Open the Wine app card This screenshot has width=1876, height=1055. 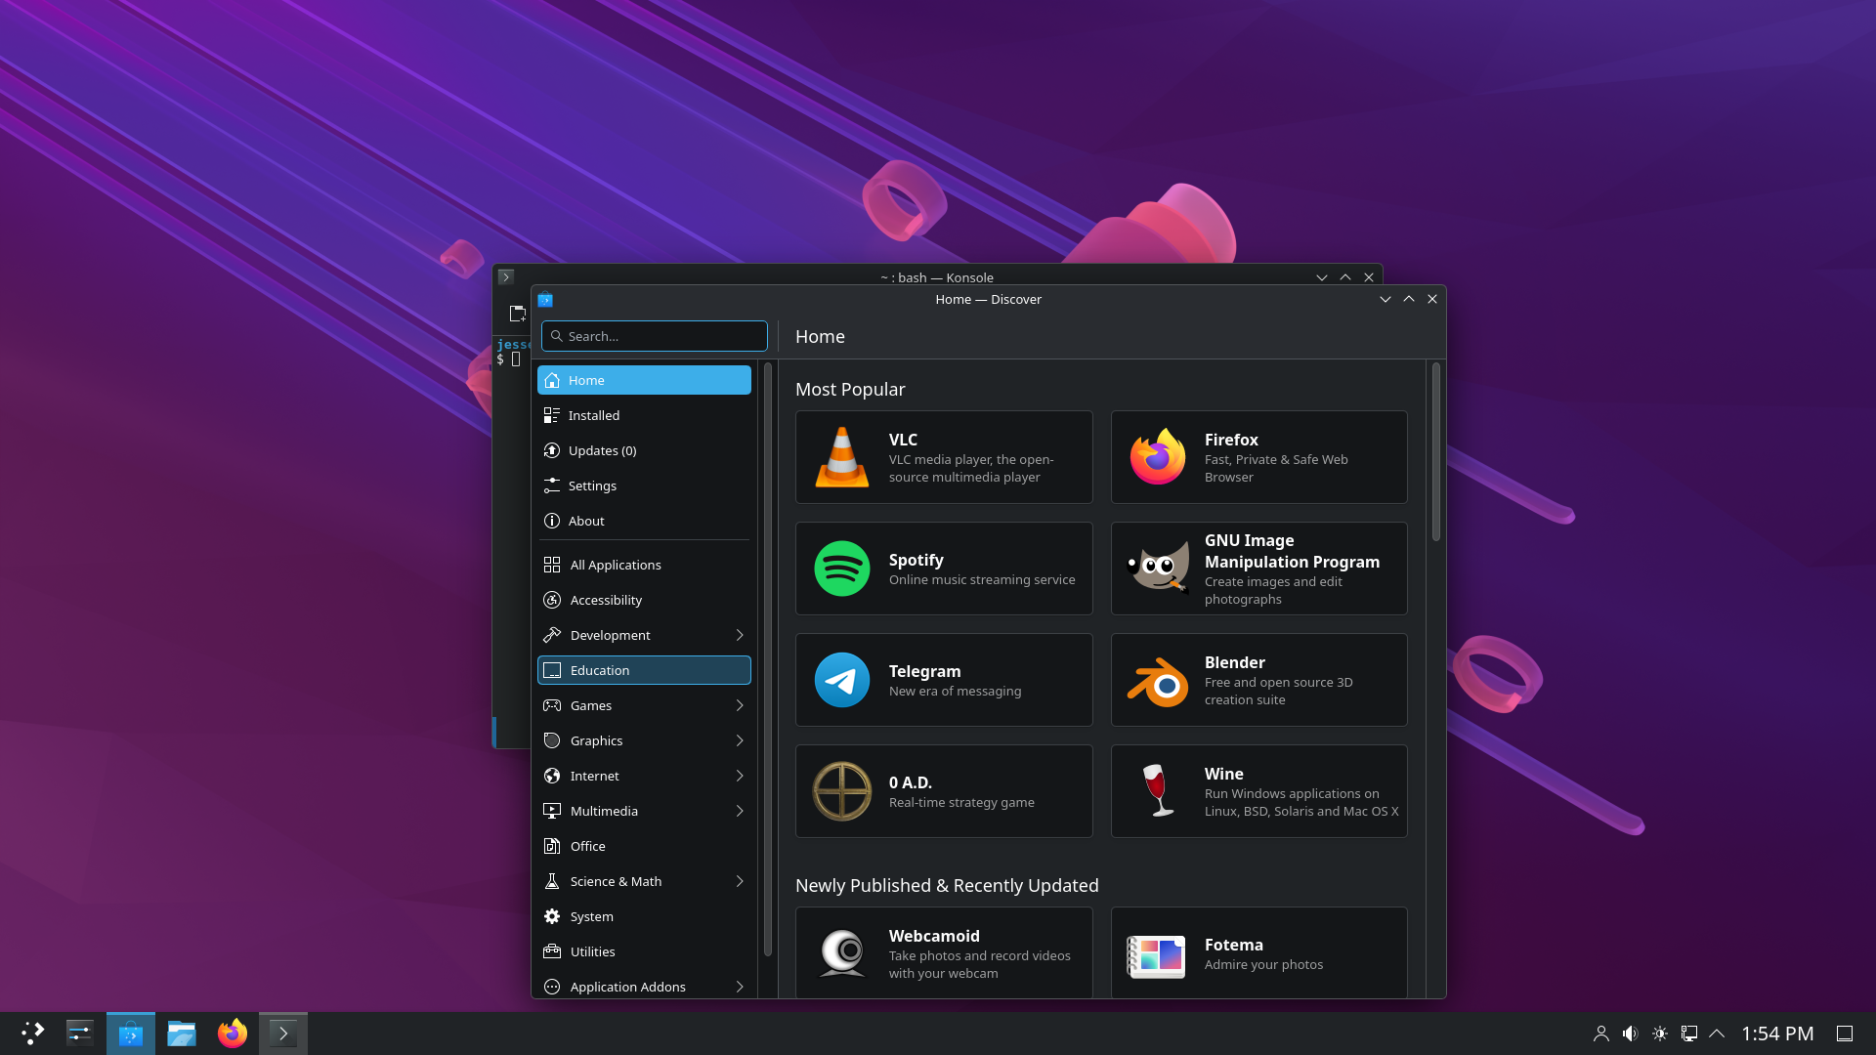1258,791
